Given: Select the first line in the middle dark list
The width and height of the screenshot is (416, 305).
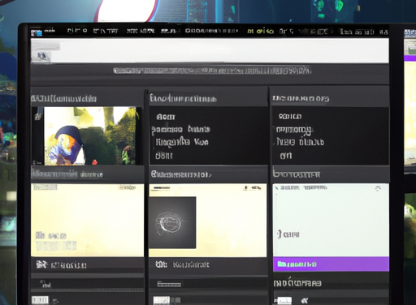Looking at the screenshot, I should pos(166,117).
